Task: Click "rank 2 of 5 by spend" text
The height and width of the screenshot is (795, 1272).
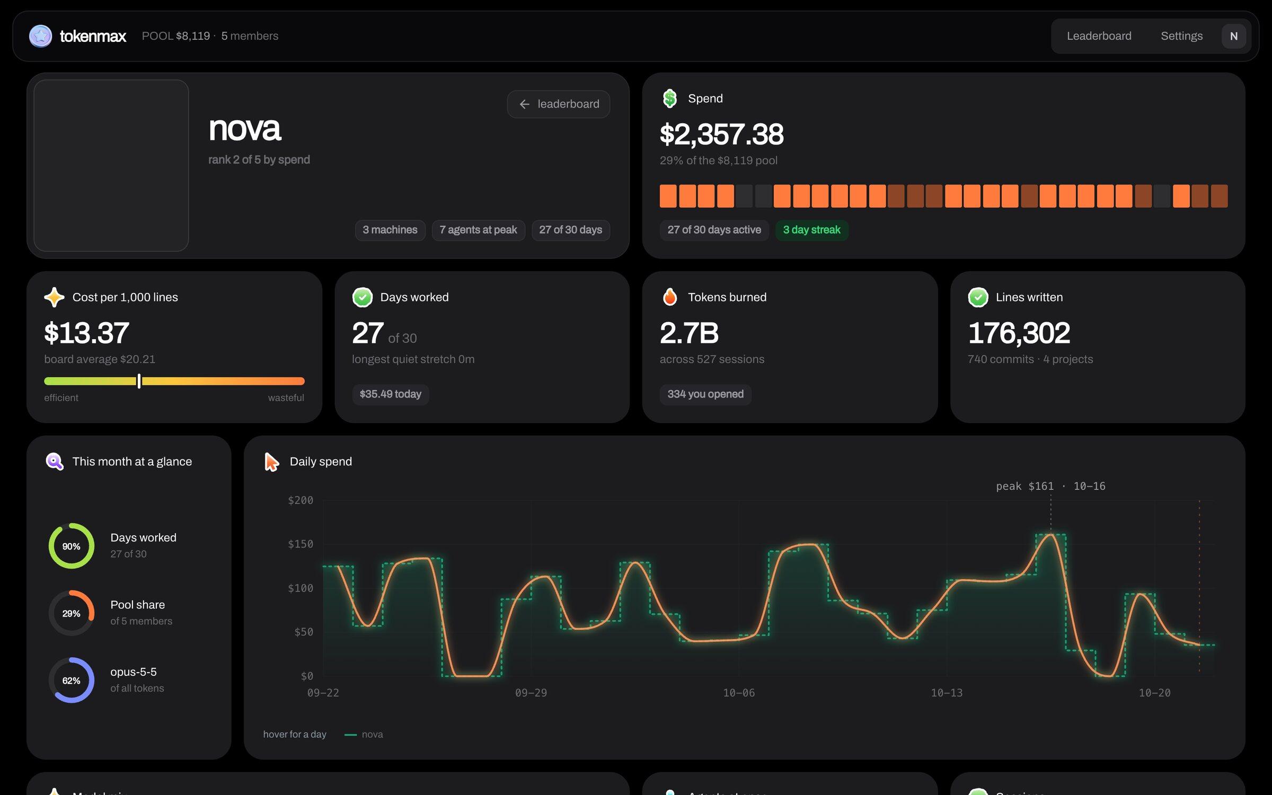Action: [x=259, y=160]
